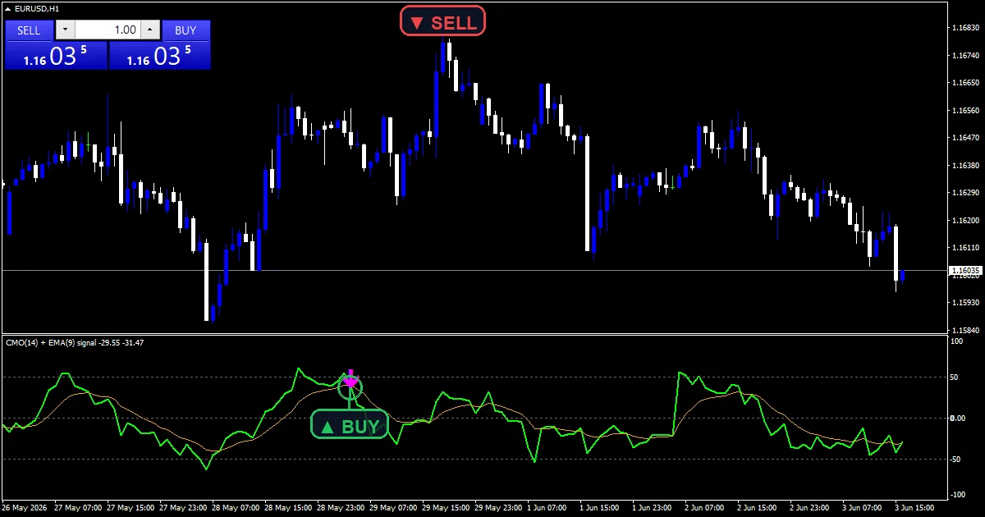The height and width of the screenshot is (517, 985).
Task: Click the 100 level on indicator scale
Action: (x=957, y=341)
